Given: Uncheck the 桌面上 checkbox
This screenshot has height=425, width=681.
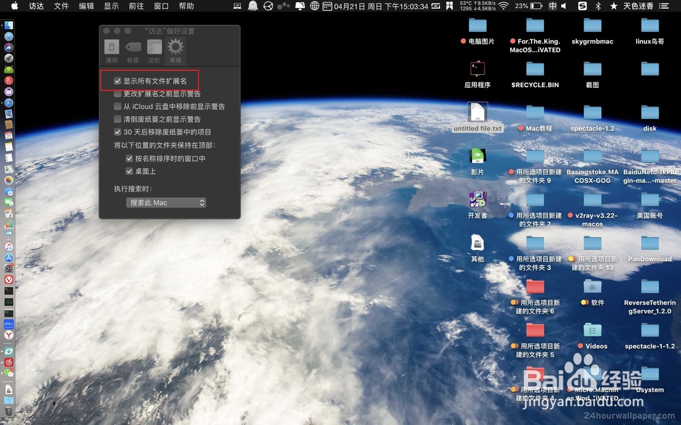Looking at the screenshot, I should [129, 171].
